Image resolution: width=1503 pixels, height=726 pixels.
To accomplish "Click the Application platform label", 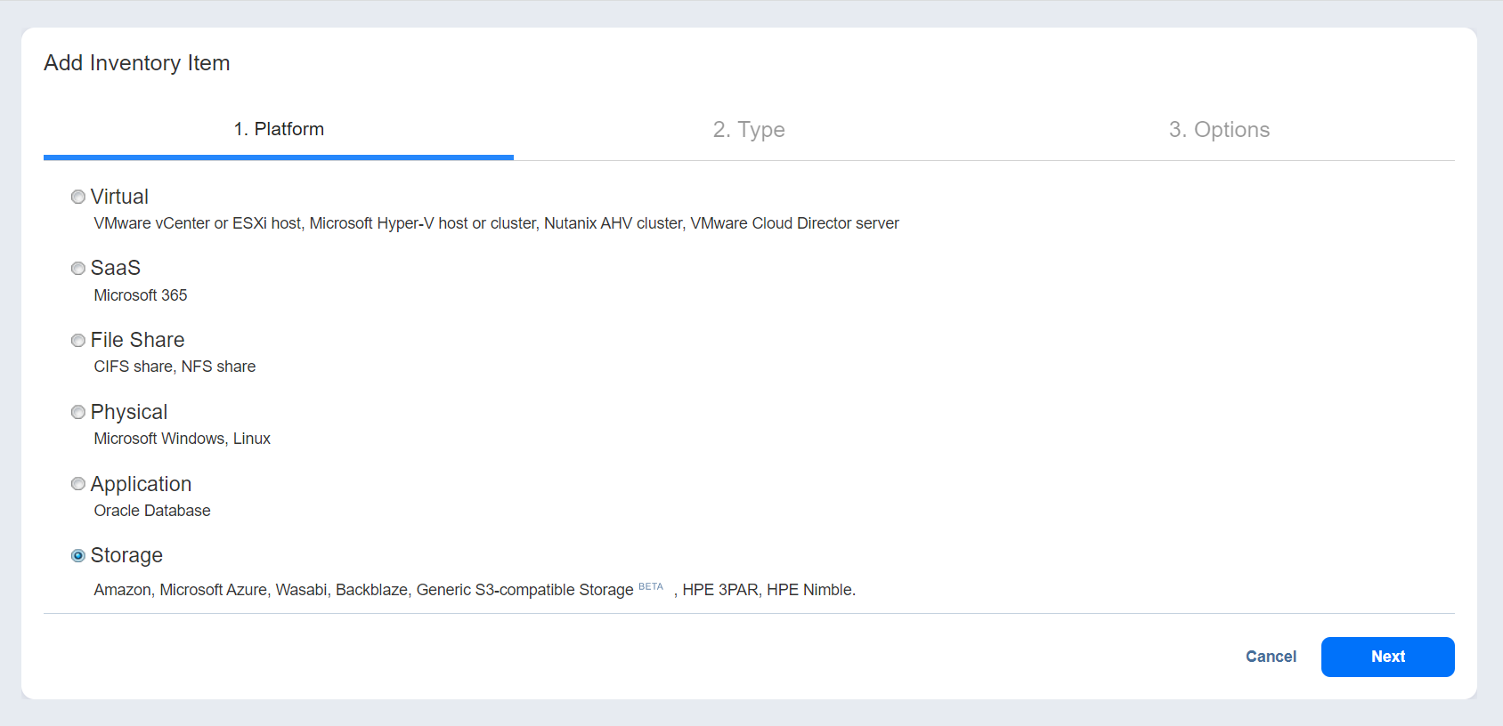I will [x=141, y=484].
